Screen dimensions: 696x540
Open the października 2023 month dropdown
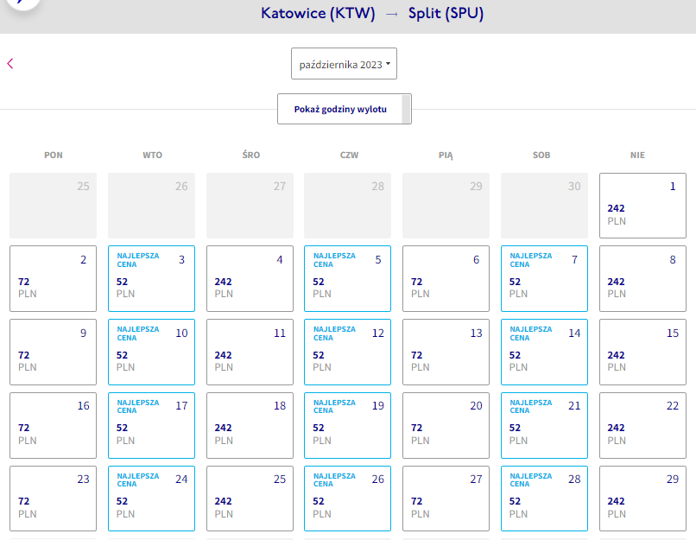[x=344, y=63]
